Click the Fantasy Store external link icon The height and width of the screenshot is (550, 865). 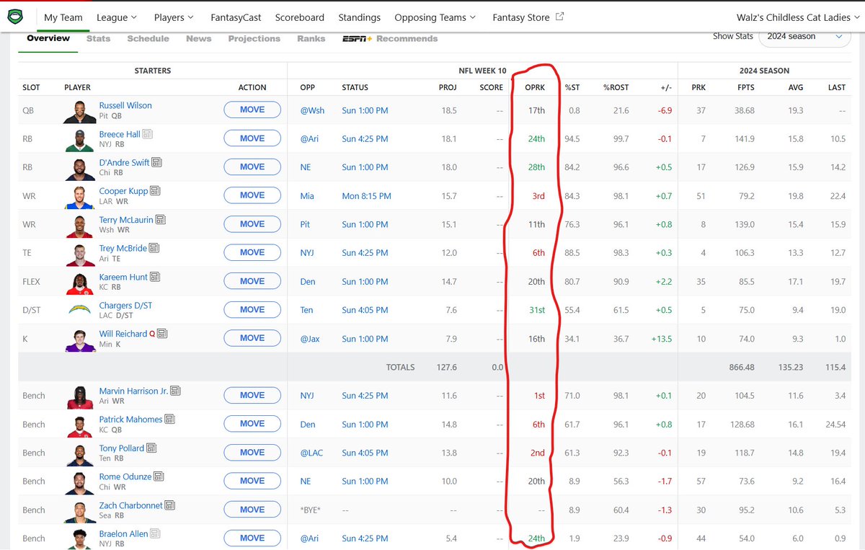coord(560,17)
